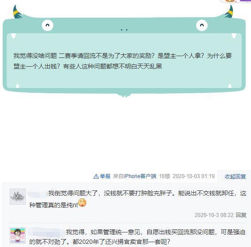Click the monster bubble's left eye

point(47,25)
